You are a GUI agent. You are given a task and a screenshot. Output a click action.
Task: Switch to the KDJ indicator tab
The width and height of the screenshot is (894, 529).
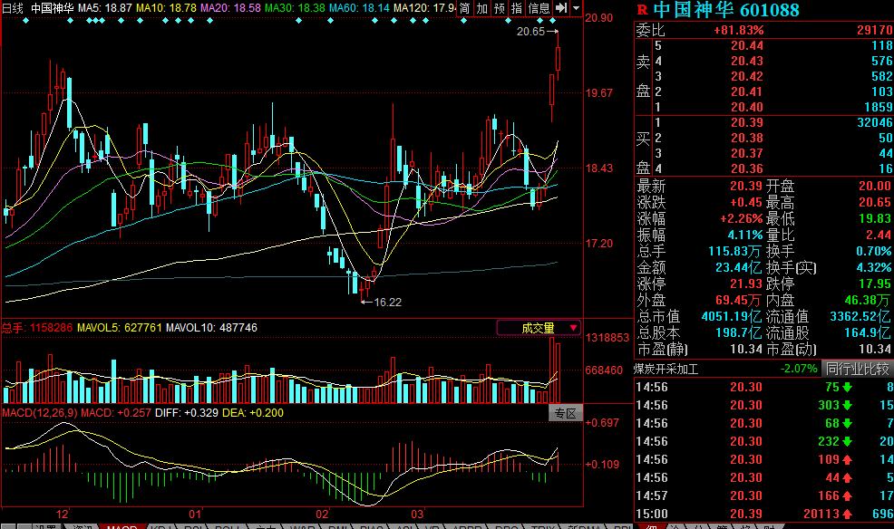coord(162,526)
